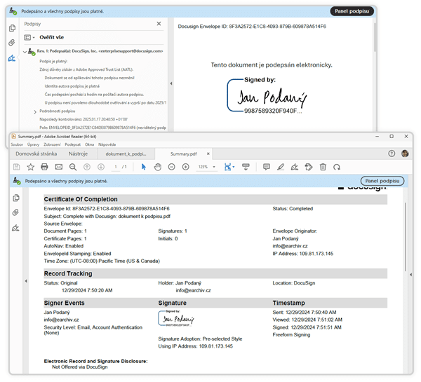Click the zoom in plus icon
The height and width of the screenshot is (382, 421).
[x=185, y=167]
